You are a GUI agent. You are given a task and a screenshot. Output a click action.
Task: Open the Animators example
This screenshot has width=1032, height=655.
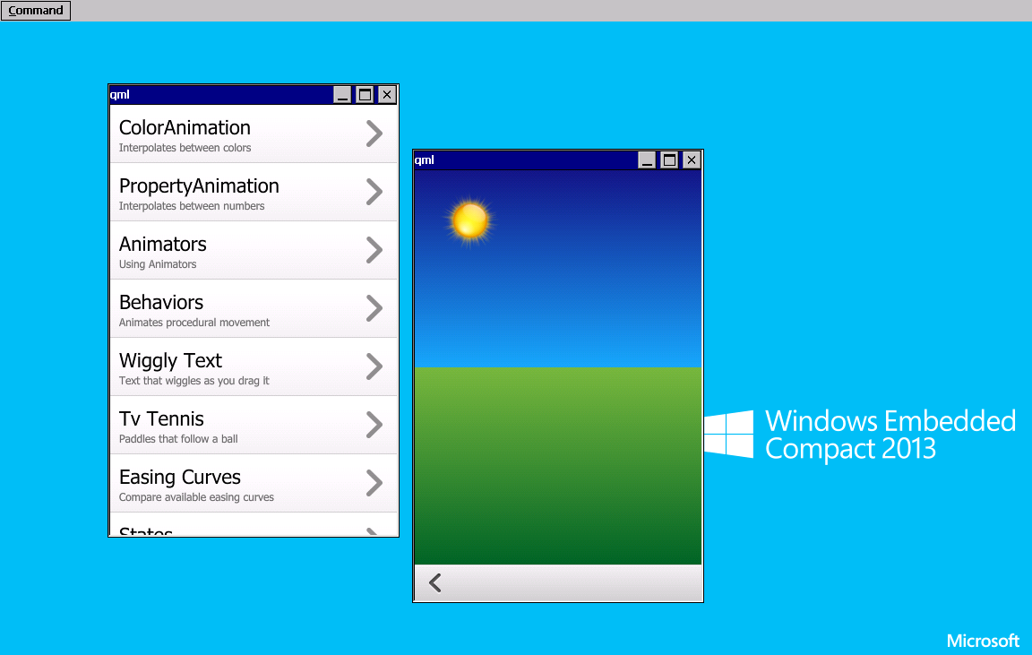254,250
